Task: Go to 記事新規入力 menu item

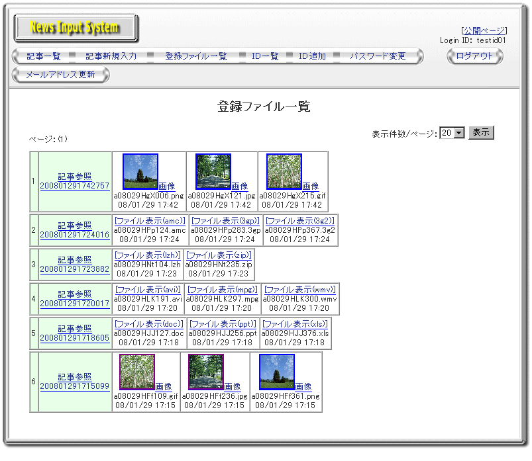Action: coord(111,56)
